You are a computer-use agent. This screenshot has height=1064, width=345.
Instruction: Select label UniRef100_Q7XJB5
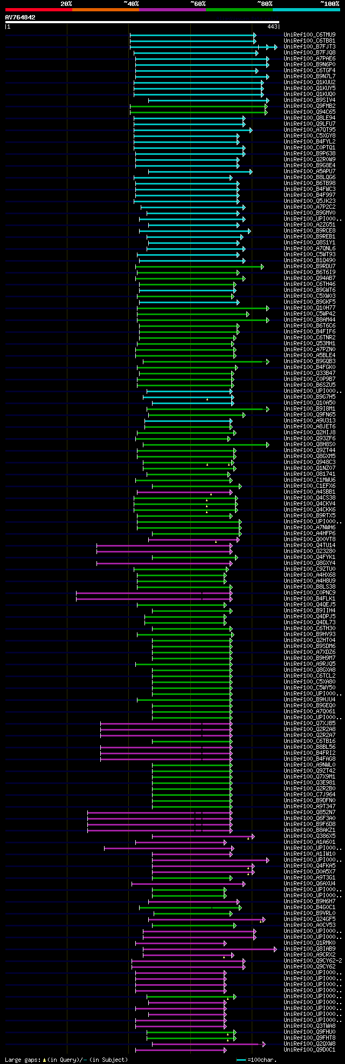point(309,723)
